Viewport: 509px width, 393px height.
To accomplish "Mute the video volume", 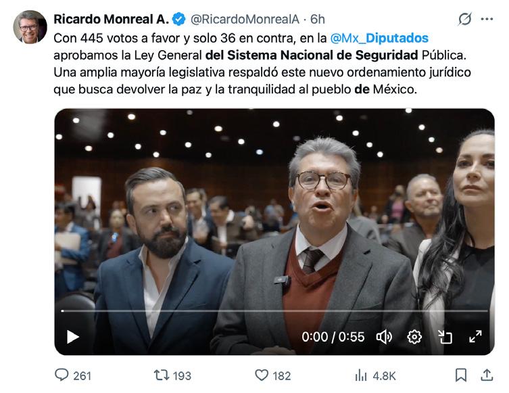I will click(x=384, y=337).
